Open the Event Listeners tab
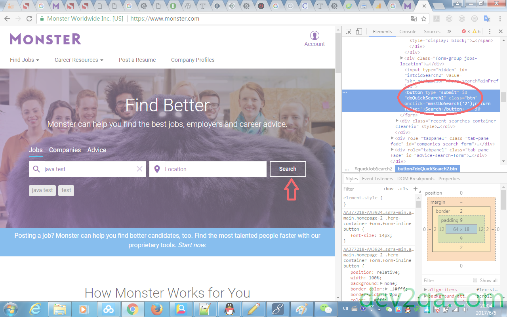 click(377, 179)
